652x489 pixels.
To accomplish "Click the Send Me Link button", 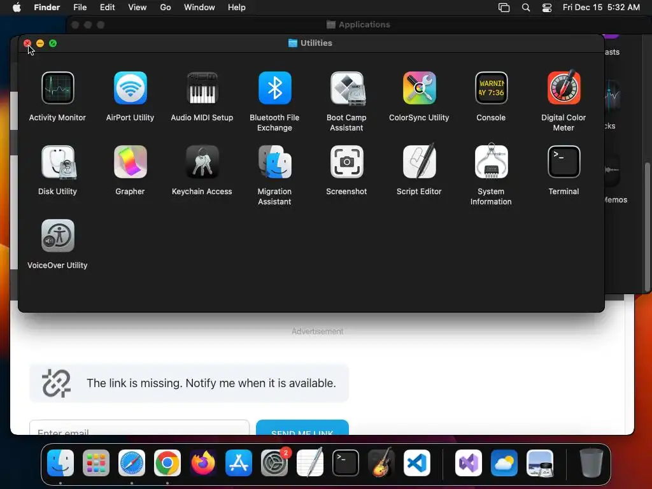I will (x=302, y=427).
